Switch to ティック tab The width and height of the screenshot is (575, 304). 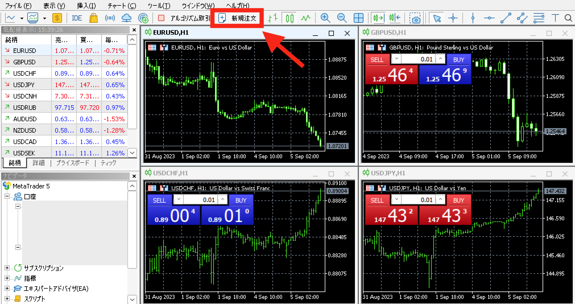pos(109,163)
